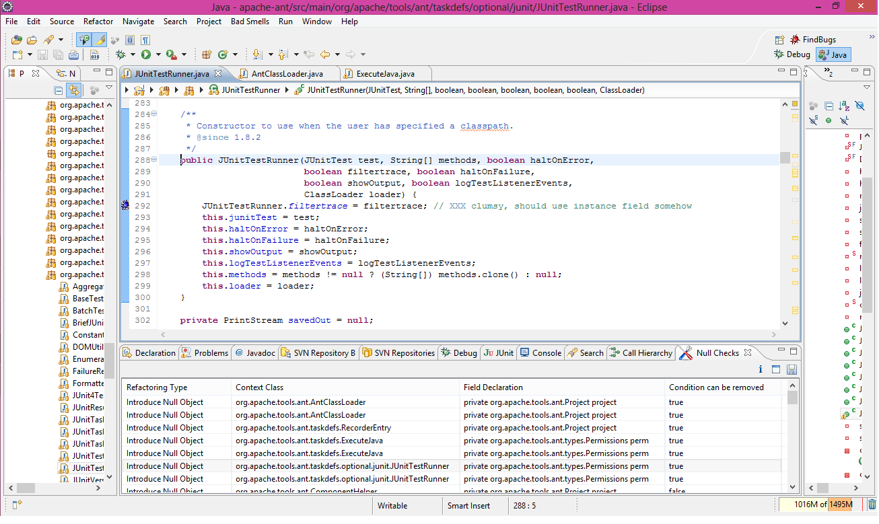Click the Null Checks table scrollbar
This screenshot has height=524, width=879.
(792, 398)
